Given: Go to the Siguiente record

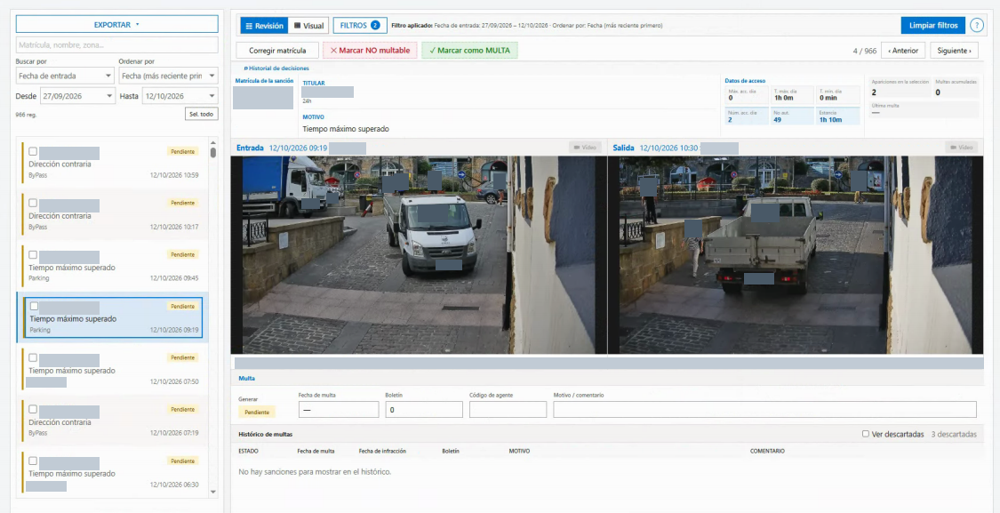Looking at the screenshot, I should [954, 51].
